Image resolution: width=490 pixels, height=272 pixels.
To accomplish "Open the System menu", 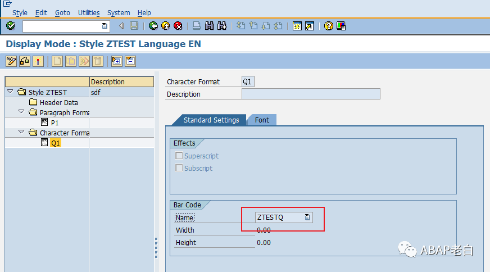I will [119, 13].
